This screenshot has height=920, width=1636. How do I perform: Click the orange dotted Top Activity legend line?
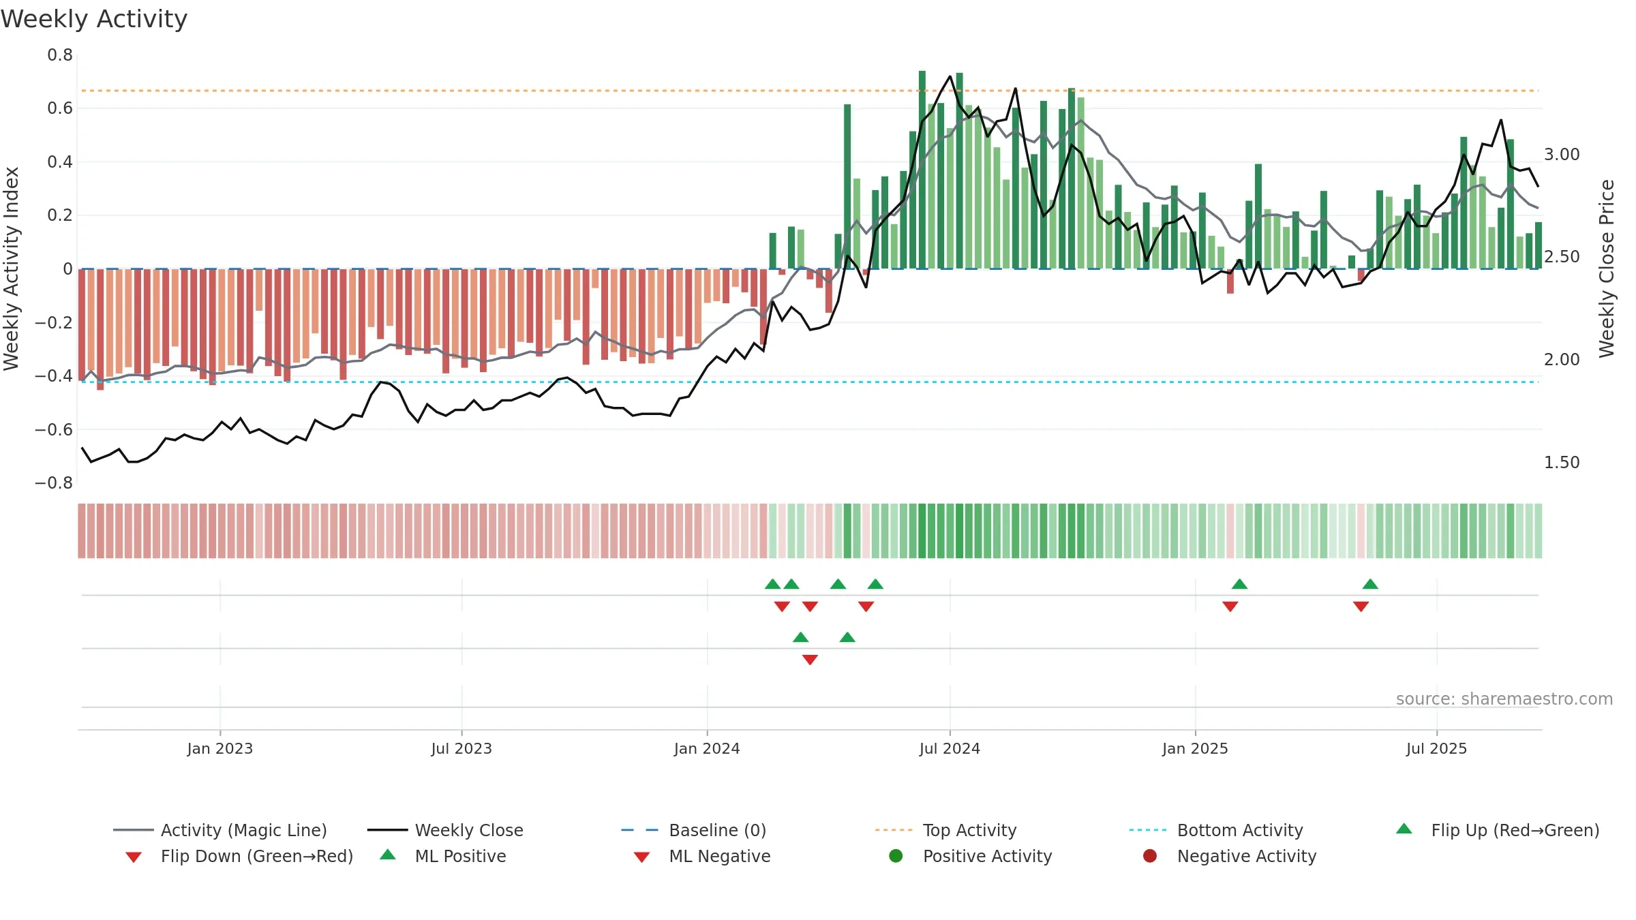point(894,830)
